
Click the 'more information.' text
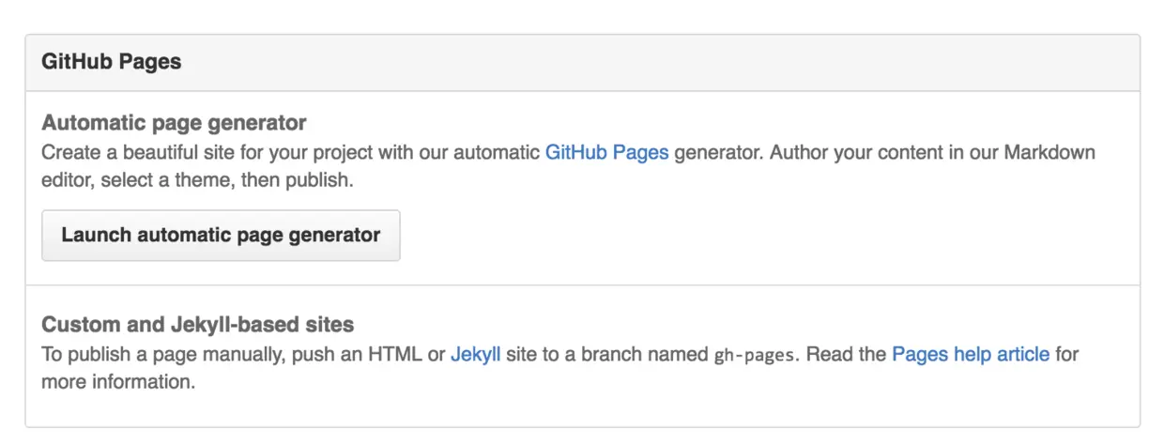click(x=117, y=383)
